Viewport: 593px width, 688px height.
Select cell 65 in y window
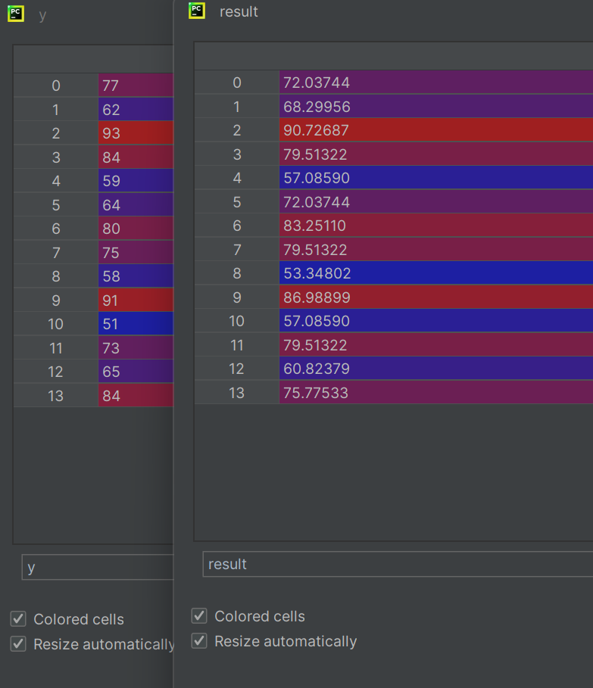coord(136,372)
